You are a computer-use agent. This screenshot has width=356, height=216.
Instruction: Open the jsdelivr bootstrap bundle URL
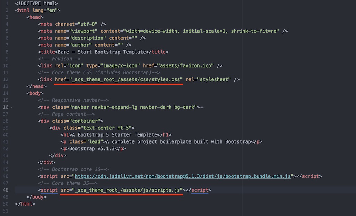pos(183,176)
